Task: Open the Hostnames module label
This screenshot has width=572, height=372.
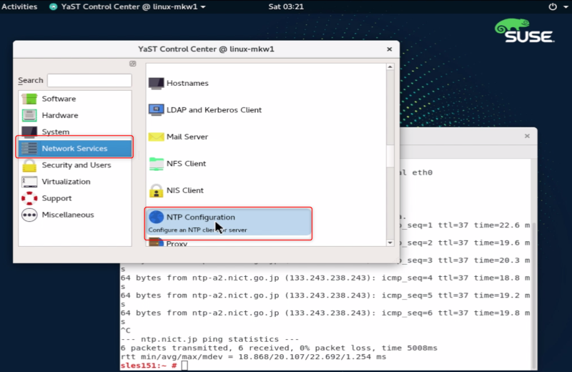Action: 187,83
